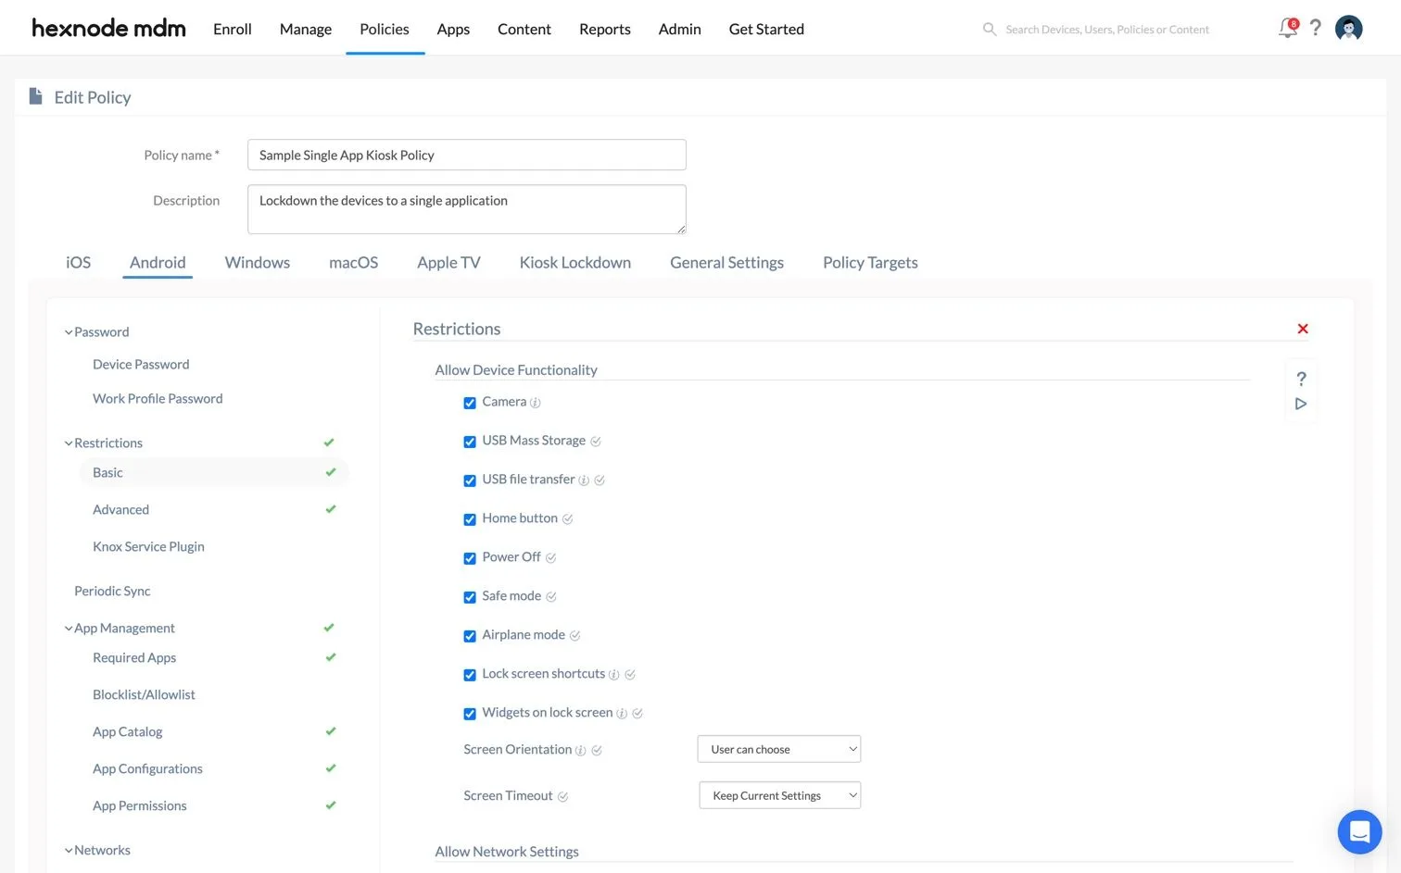Open the Reports menu
This screenshot has width=1401, height=873.
click(605, 29)
